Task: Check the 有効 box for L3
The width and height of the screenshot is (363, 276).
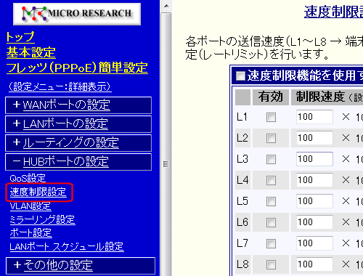Action: [271, 160]
